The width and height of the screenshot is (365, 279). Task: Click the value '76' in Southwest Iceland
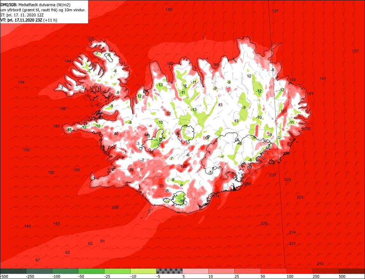click(131, 170)
